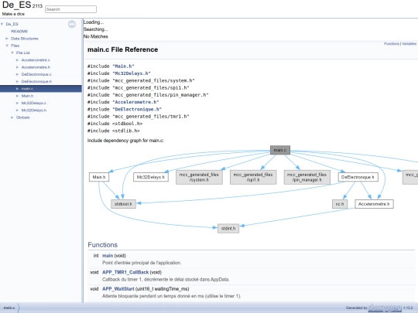The image size is (418, 313).
Task: Expand the Globals tree node
Action: (12, 117)
